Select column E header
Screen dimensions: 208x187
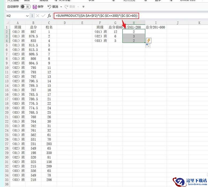coord(82,23)
